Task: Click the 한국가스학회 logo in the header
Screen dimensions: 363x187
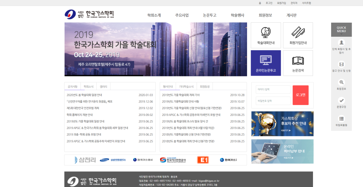Action: click(x=89, y=14)
